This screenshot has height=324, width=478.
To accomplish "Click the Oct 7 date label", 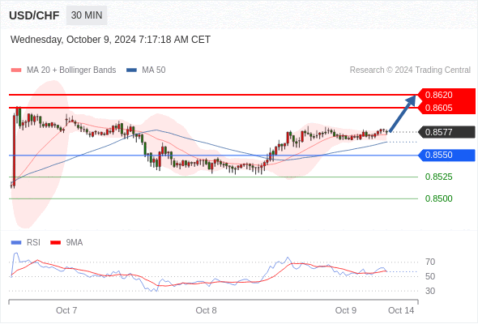I will (x=66, y=310).
